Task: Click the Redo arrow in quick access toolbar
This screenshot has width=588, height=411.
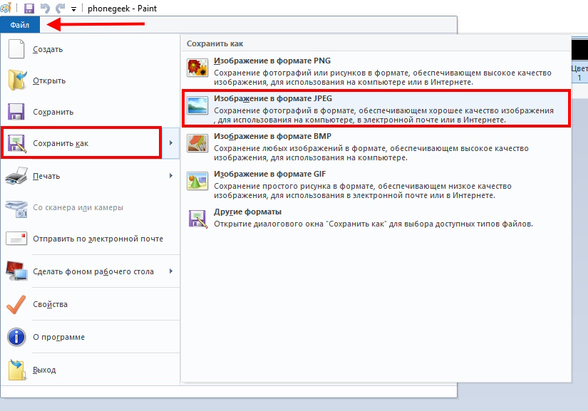Action: [60, 9]
